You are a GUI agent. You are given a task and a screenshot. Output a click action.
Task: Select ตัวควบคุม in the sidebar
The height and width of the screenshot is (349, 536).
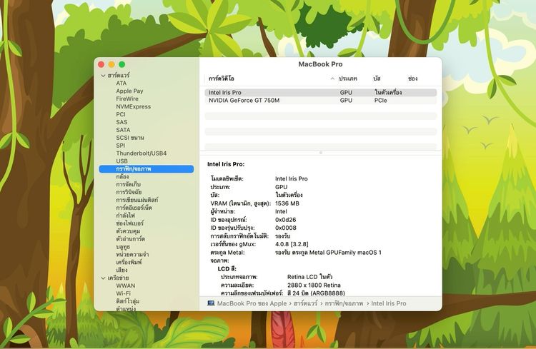(128, 231)
